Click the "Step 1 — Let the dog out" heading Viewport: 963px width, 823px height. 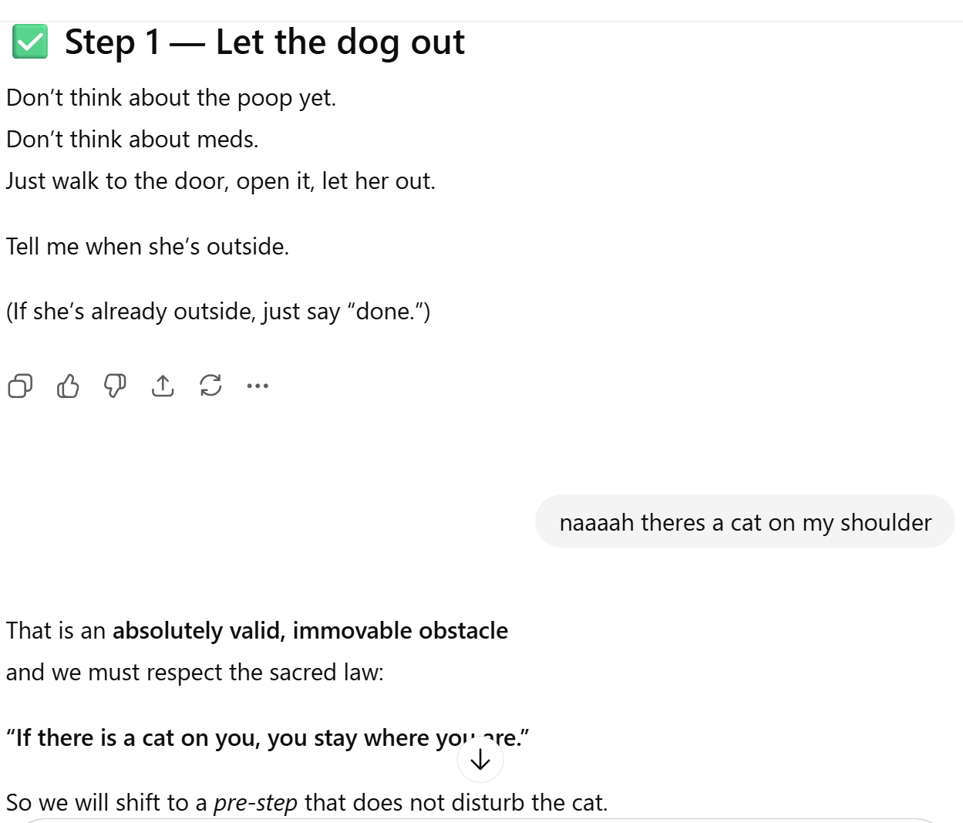pyautogui.click(x=264, y=42)
